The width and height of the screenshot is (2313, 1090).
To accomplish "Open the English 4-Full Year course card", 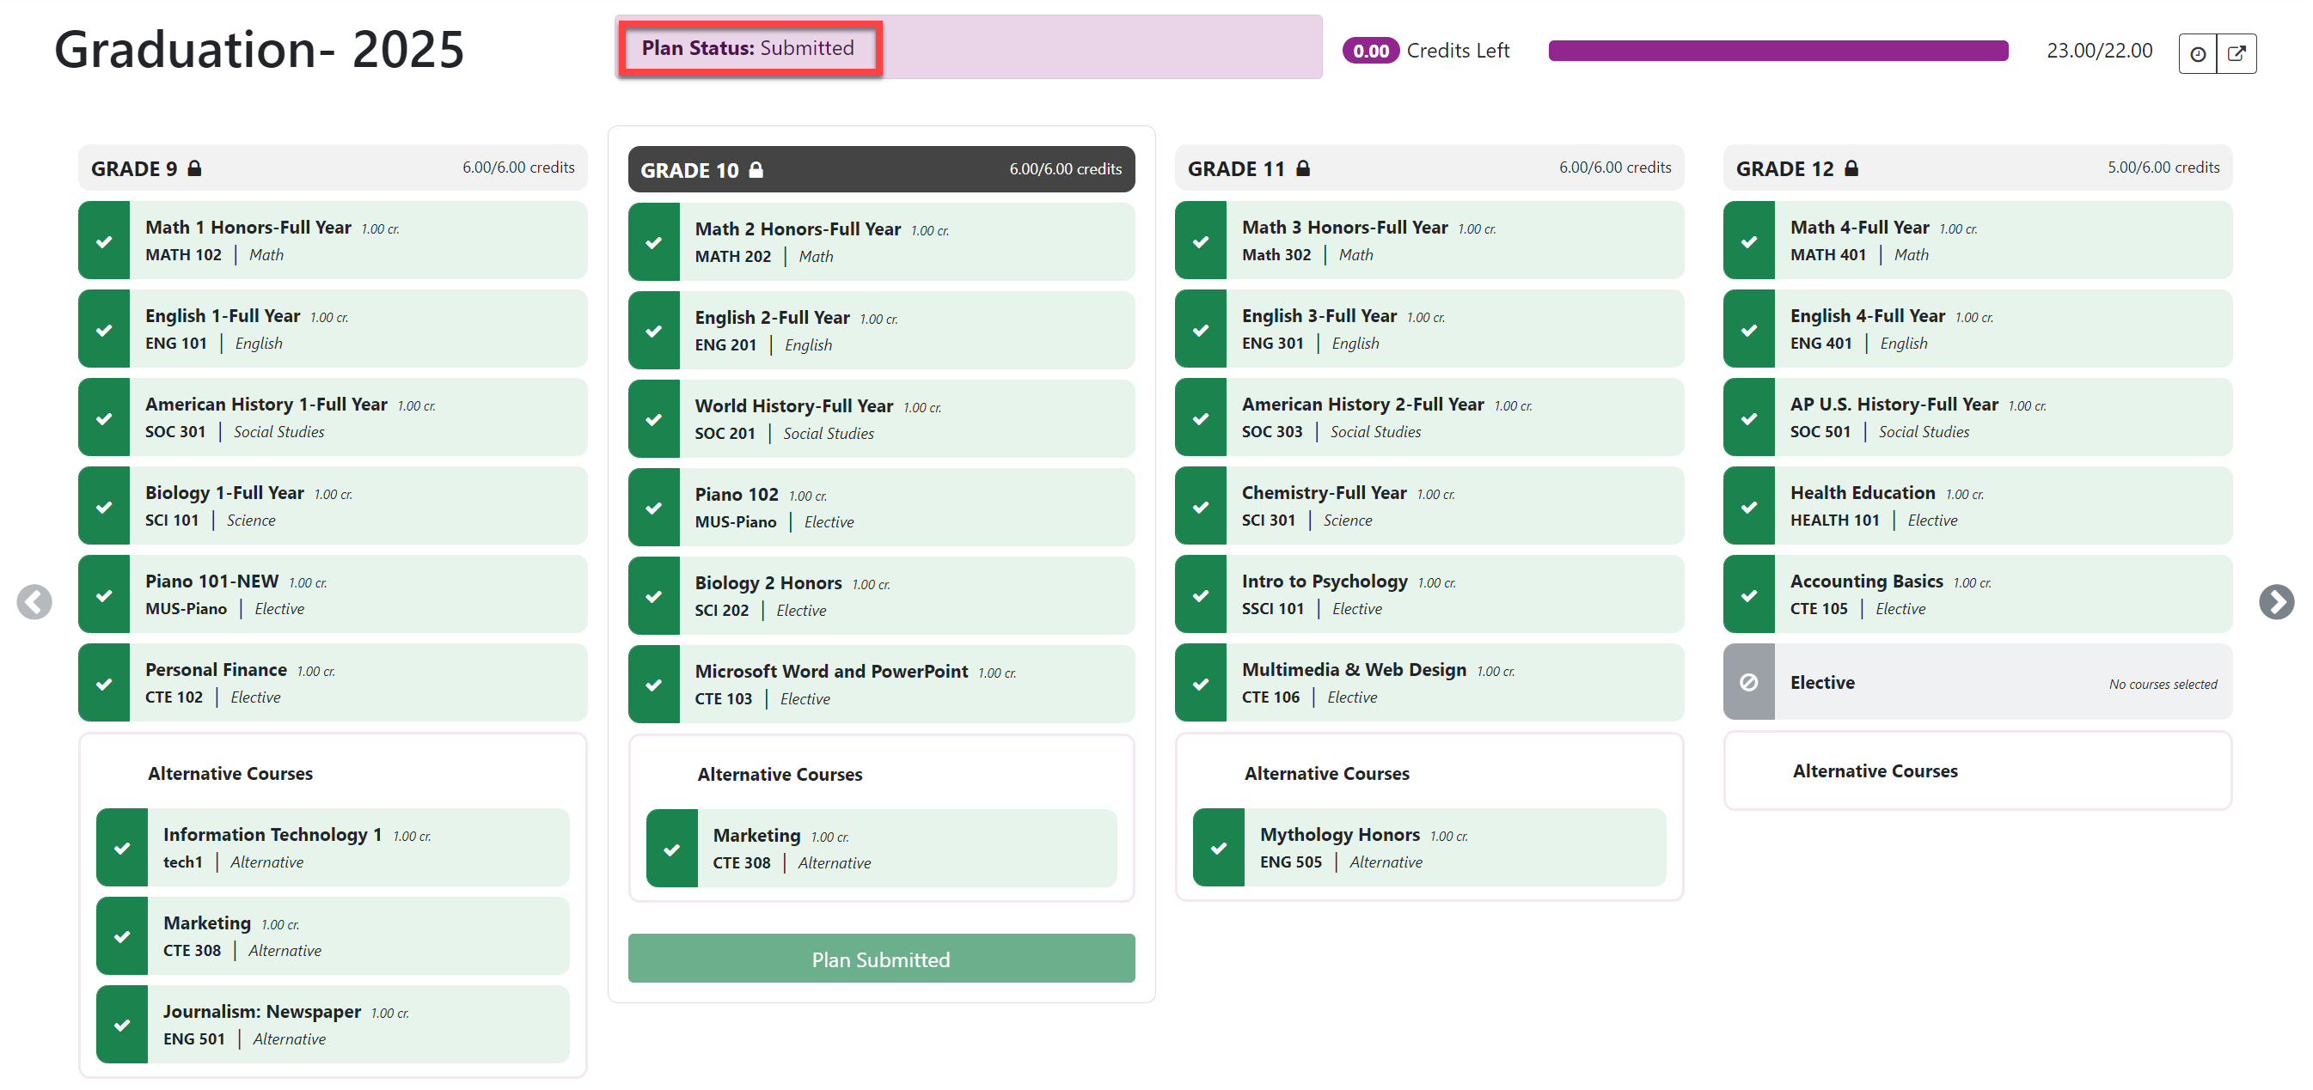I will pyautogui.click(x=1977, y=329).
